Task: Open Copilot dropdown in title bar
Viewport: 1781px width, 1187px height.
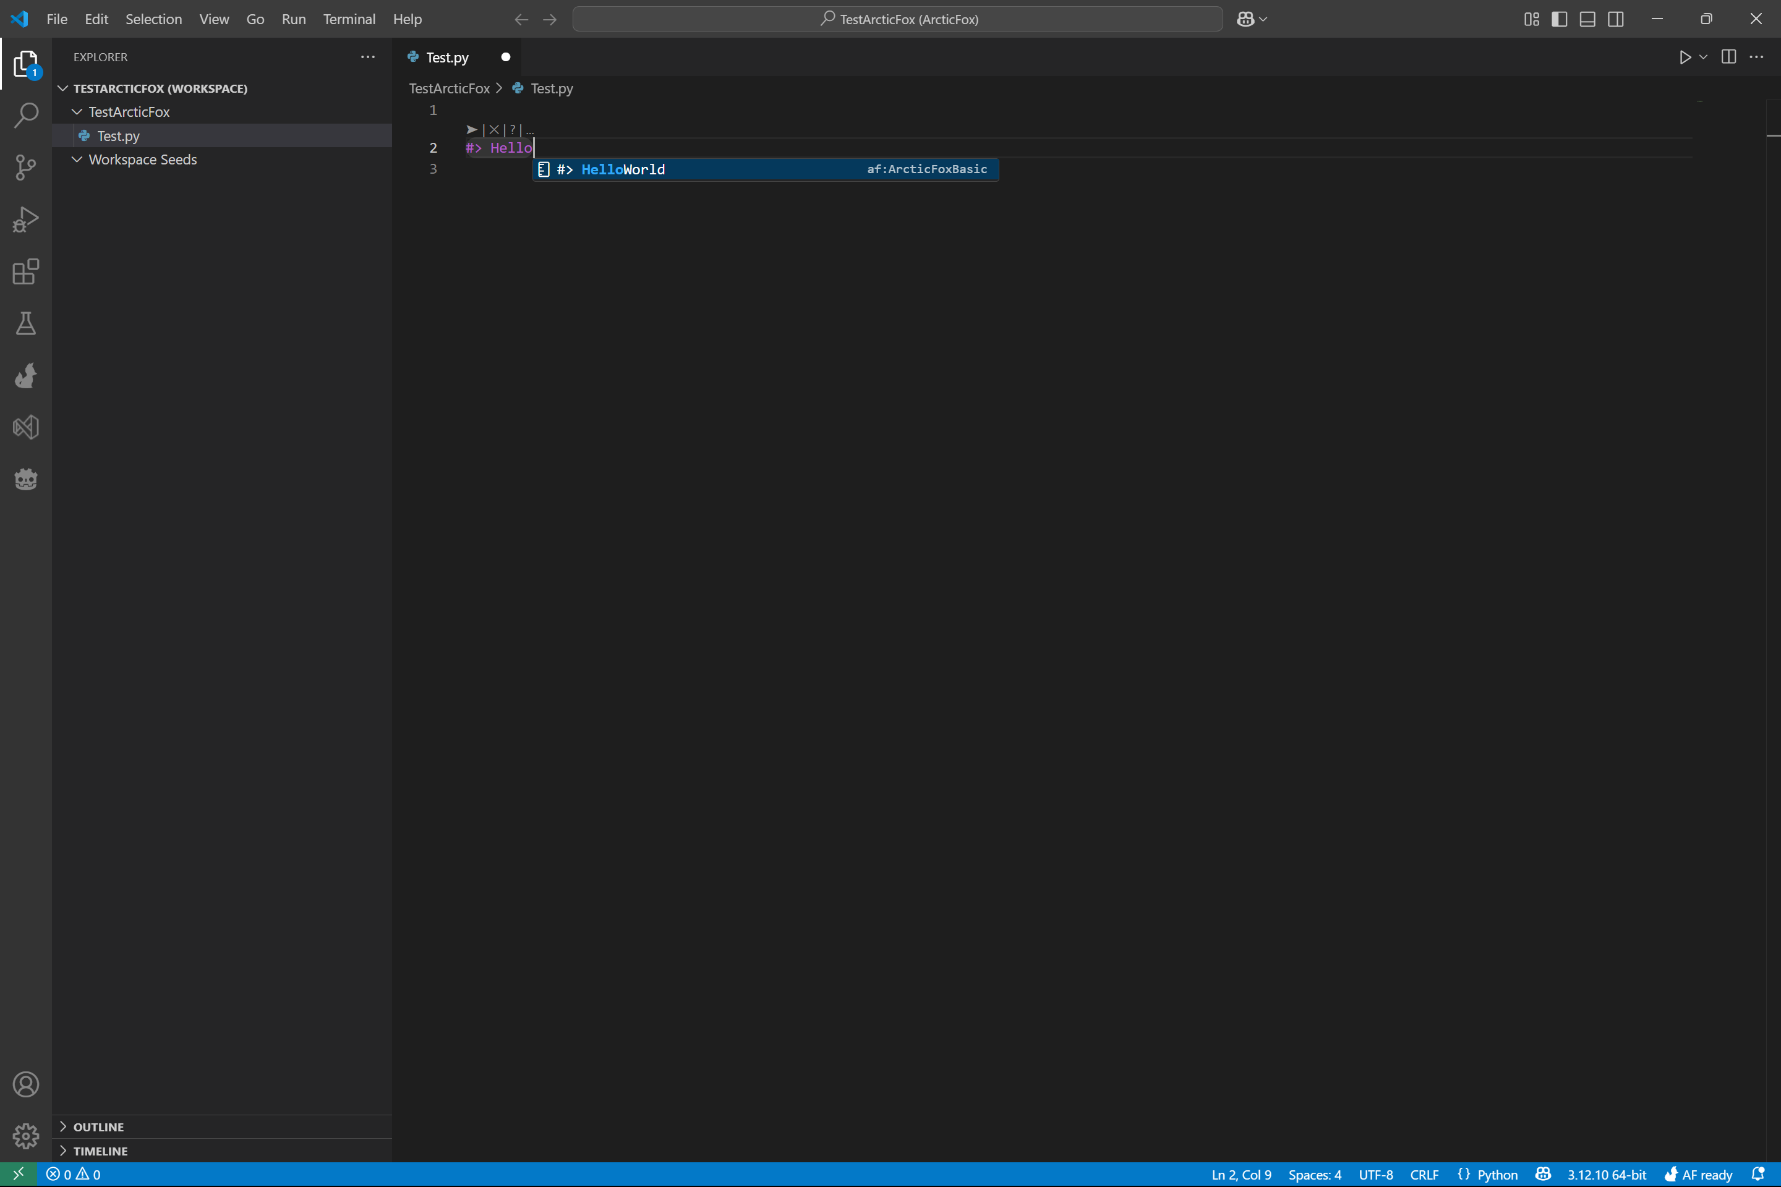Action: (1252, 20)
